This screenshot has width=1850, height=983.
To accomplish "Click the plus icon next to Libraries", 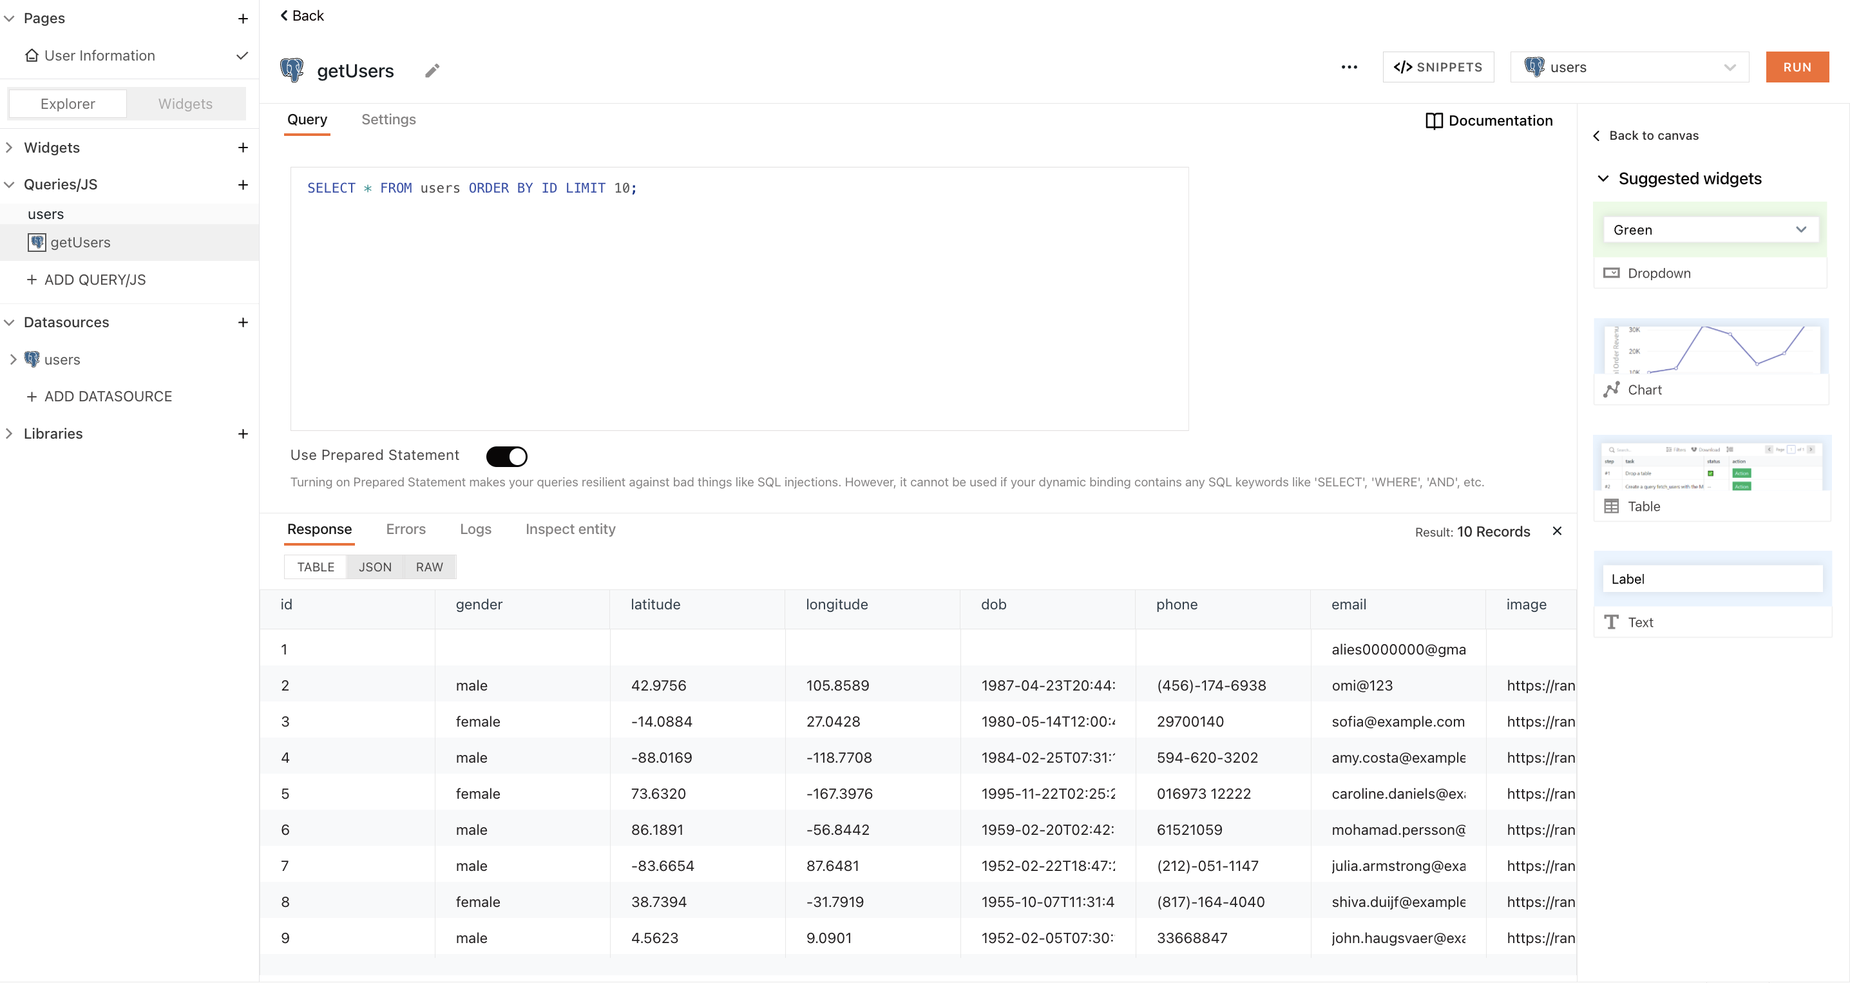I will click(243, 434).
